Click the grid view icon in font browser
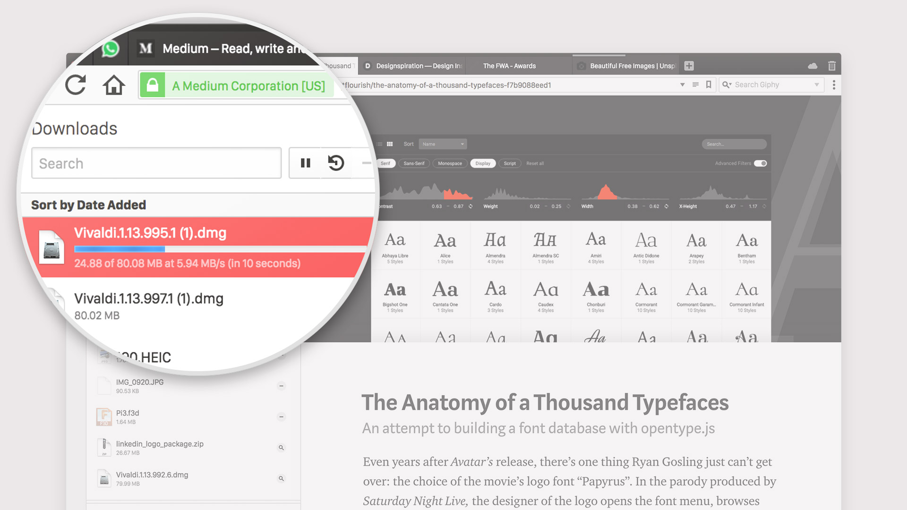This screenshot has width=907, height=510. 389,144
